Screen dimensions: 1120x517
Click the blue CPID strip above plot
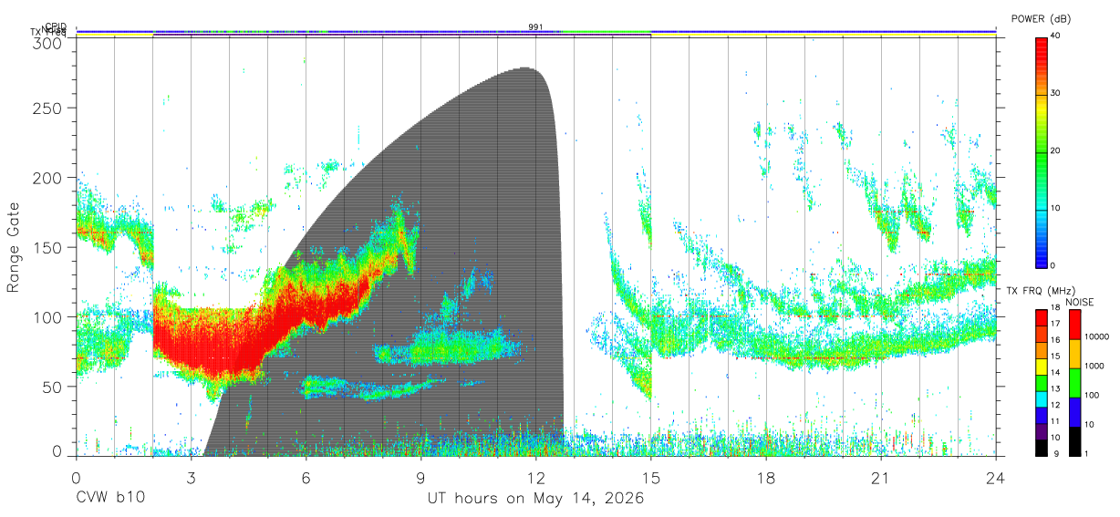536,31
